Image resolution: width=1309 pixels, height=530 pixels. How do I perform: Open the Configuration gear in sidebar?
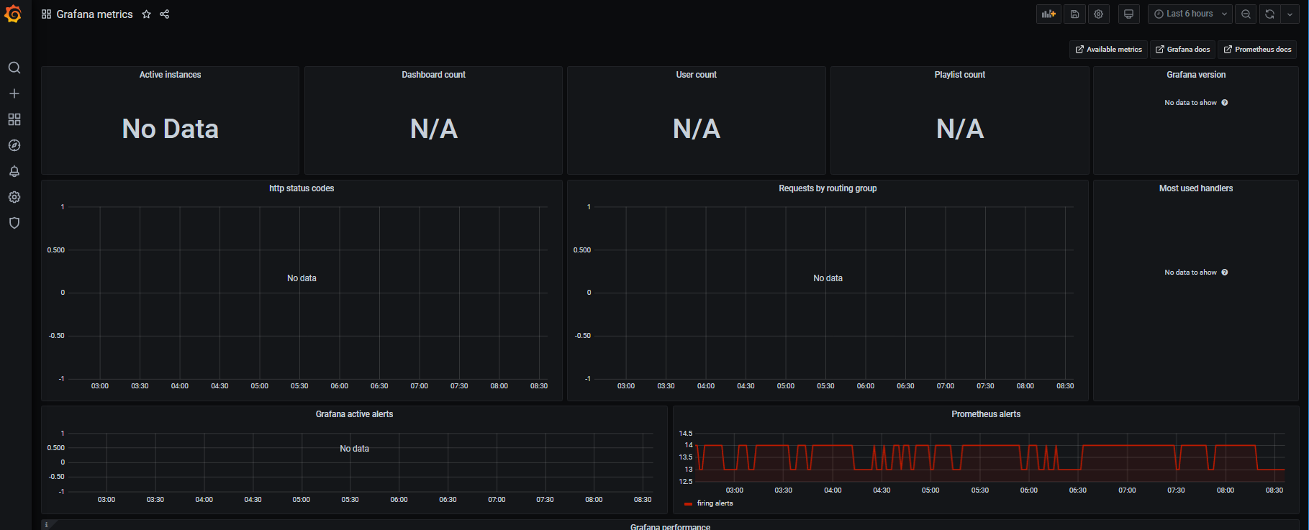pyautogui.click(x=14, y=197)
